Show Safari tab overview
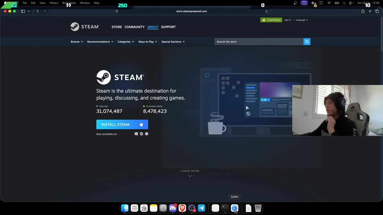Screen dimensions: 383x215 (x=377, y=11)
